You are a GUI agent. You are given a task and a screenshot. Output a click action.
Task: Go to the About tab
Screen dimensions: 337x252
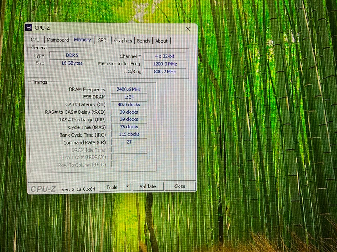pyautogui.click(x=161, y=41)
